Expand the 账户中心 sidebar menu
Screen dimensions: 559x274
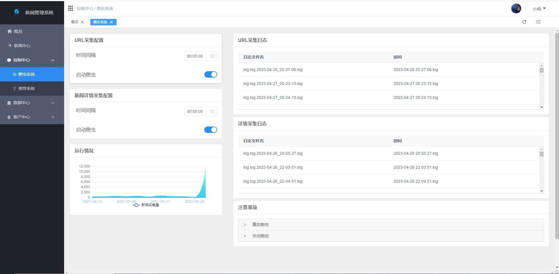(31, 117)
